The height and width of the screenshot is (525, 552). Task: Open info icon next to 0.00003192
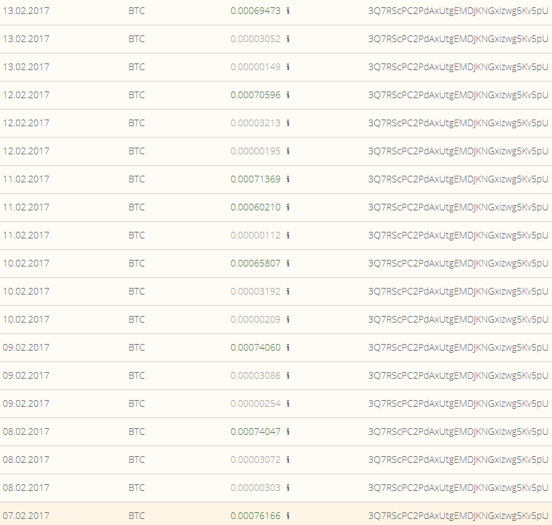point(288,291)
